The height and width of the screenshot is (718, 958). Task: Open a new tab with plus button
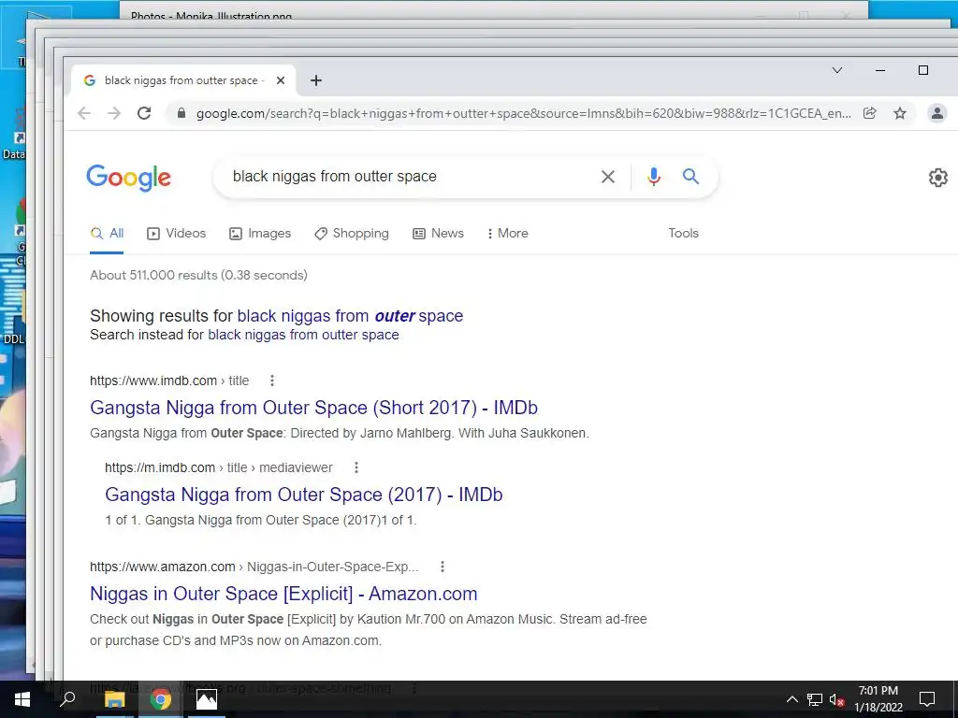[x=316, y=80]
